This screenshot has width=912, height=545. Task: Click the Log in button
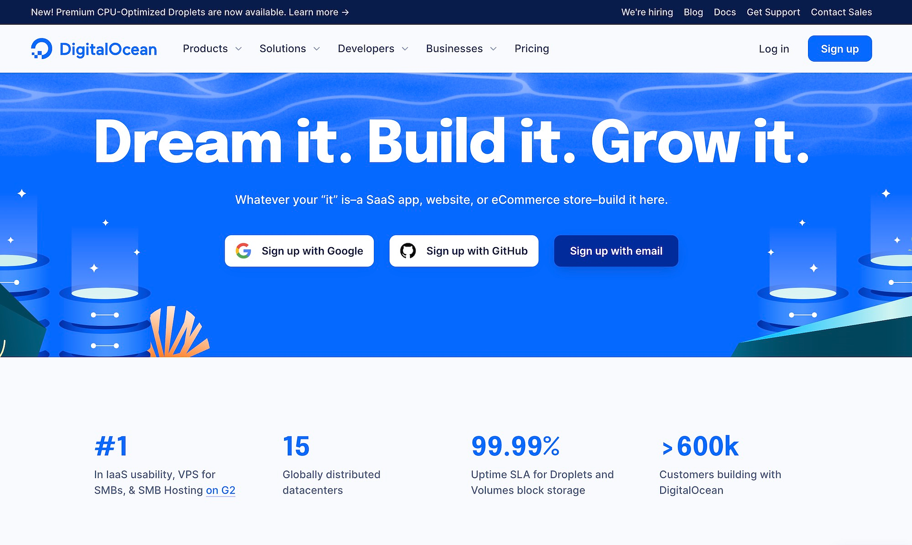tap(774, 48)
